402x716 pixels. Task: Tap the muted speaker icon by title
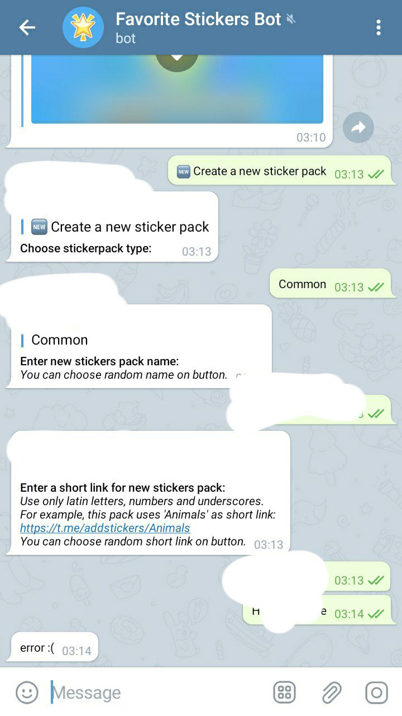[x=291, y=19]
